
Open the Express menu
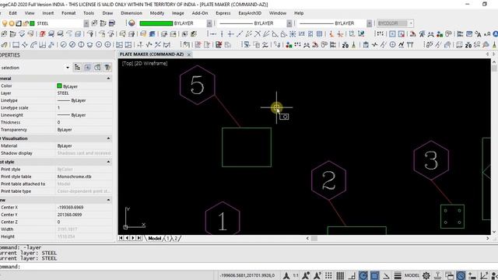223,13
